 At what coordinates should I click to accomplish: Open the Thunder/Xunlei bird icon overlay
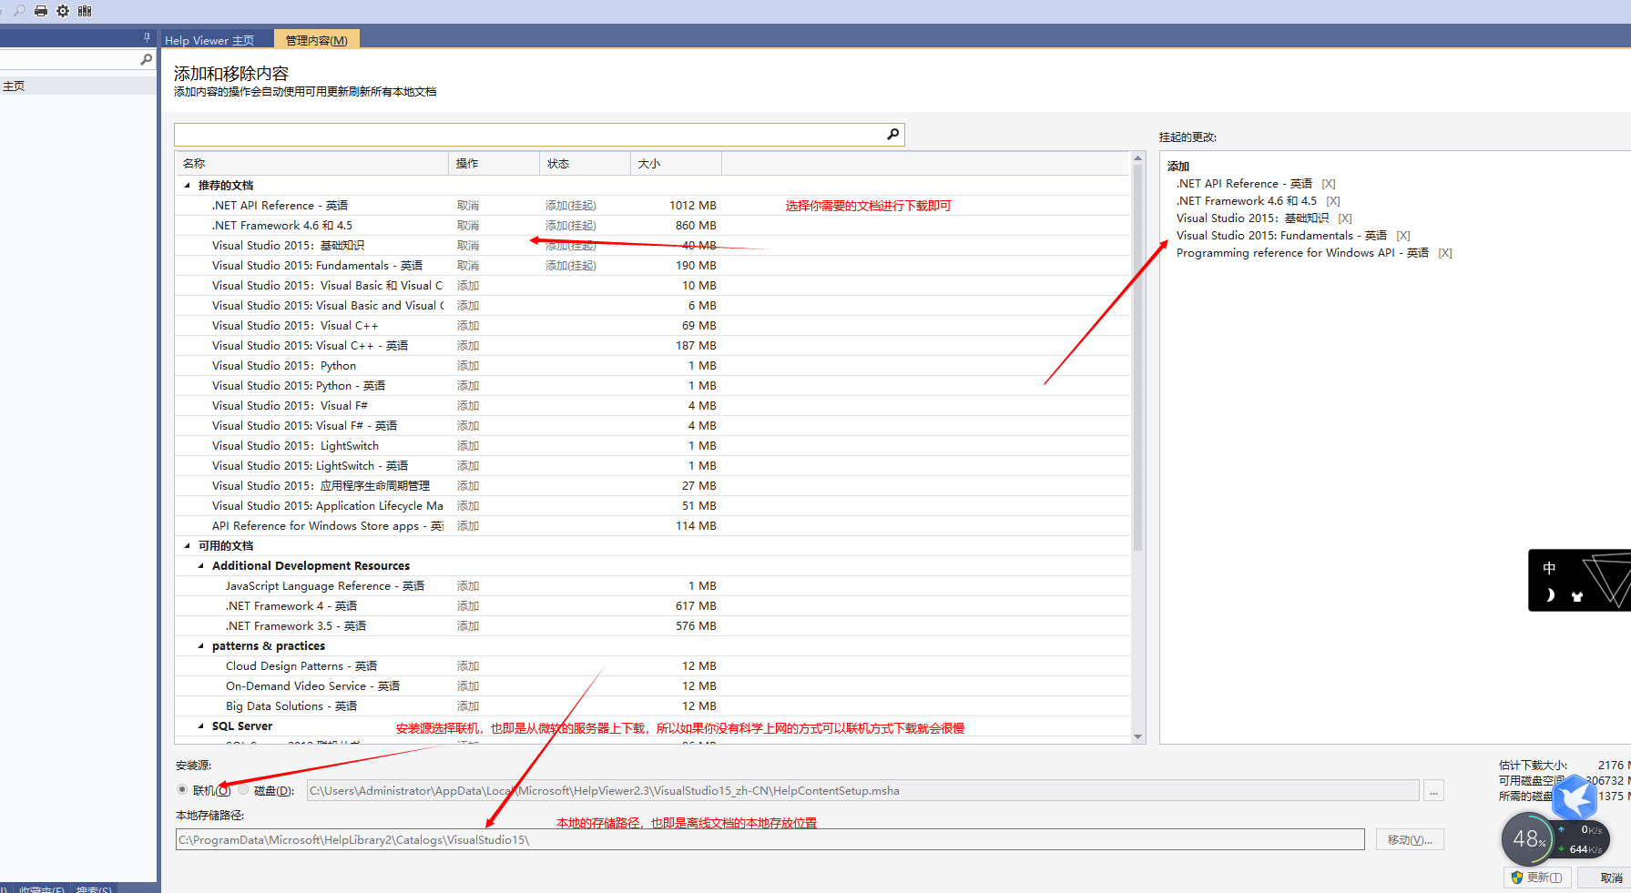point(1575,797)
